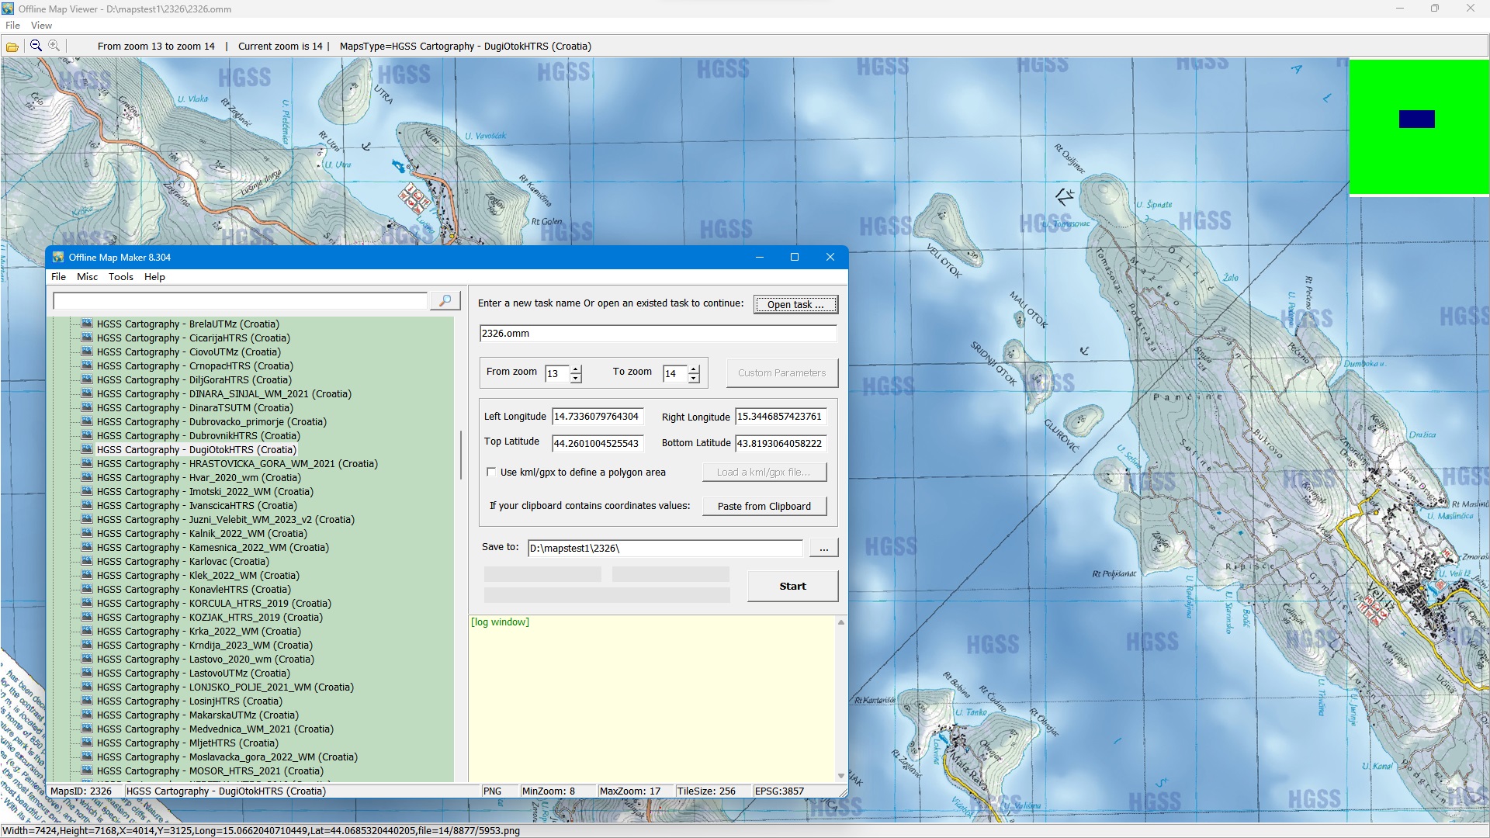Click the DugiOtokHTRS map icon
1490x838 pixels.
pos(87,449)
